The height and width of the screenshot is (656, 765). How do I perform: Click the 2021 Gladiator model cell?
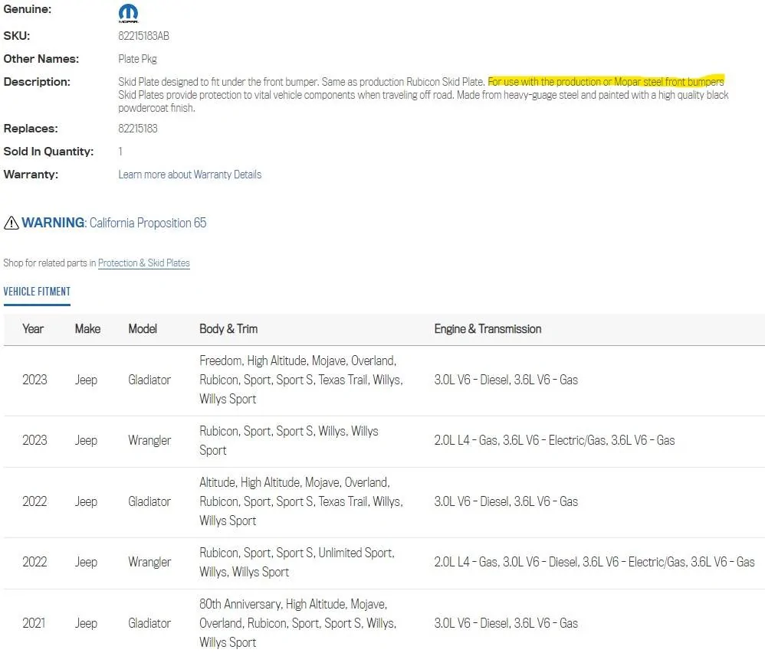149,623
